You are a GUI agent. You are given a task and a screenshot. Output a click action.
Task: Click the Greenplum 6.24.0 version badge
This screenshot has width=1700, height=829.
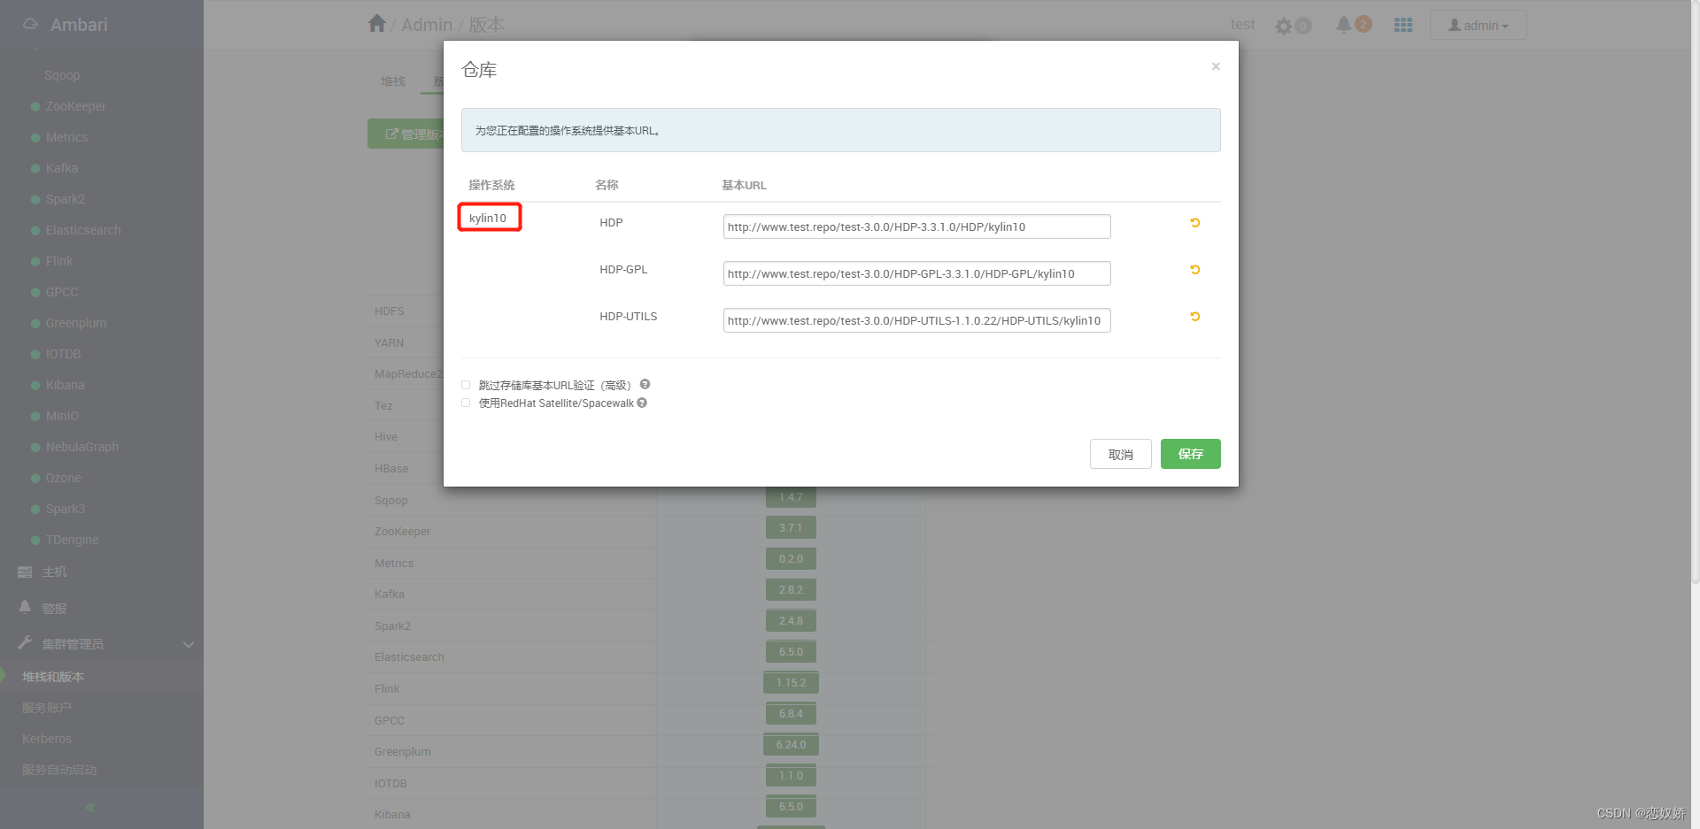coord(791,745)
